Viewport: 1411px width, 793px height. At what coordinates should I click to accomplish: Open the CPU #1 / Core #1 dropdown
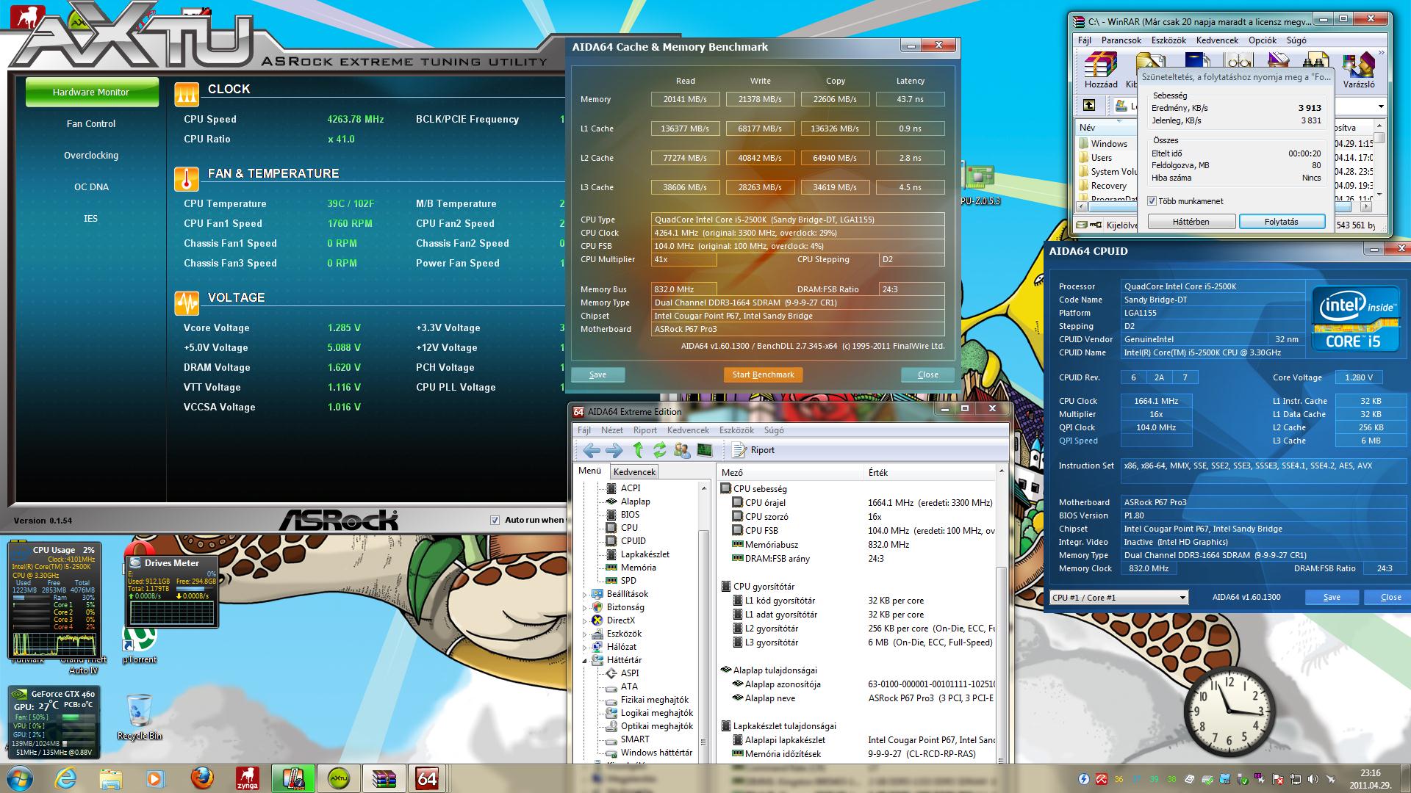[1119, 597]
